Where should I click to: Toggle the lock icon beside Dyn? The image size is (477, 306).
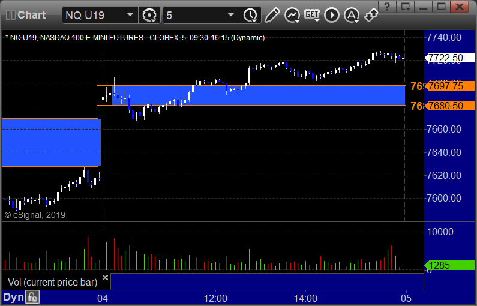point(32,297)
